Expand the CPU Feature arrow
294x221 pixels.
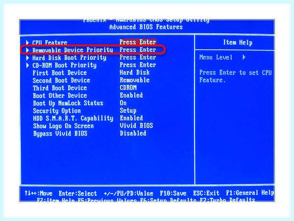pos(27,43)
